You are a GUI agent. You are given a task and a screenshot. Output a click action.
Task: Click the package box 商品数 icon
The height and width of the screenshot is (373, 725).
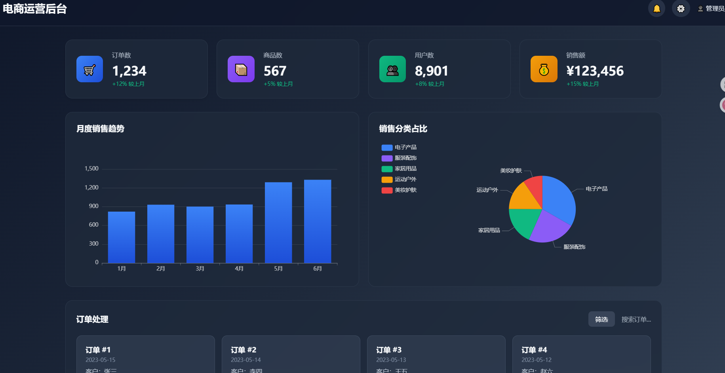241,69
